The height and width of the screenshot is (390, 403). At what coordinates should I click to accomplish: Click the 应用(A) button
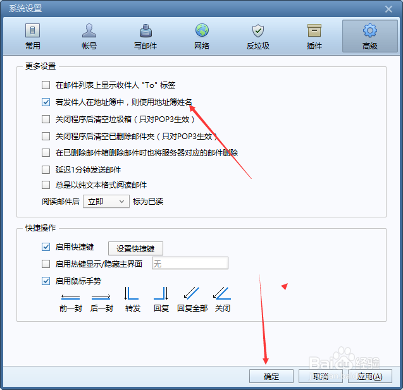point(370,376)
